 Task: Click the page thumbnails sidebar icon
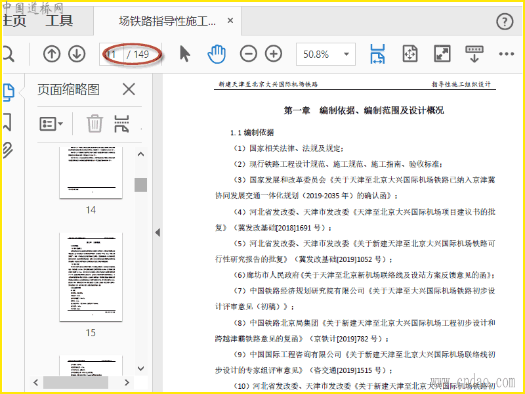coord(9,93)
